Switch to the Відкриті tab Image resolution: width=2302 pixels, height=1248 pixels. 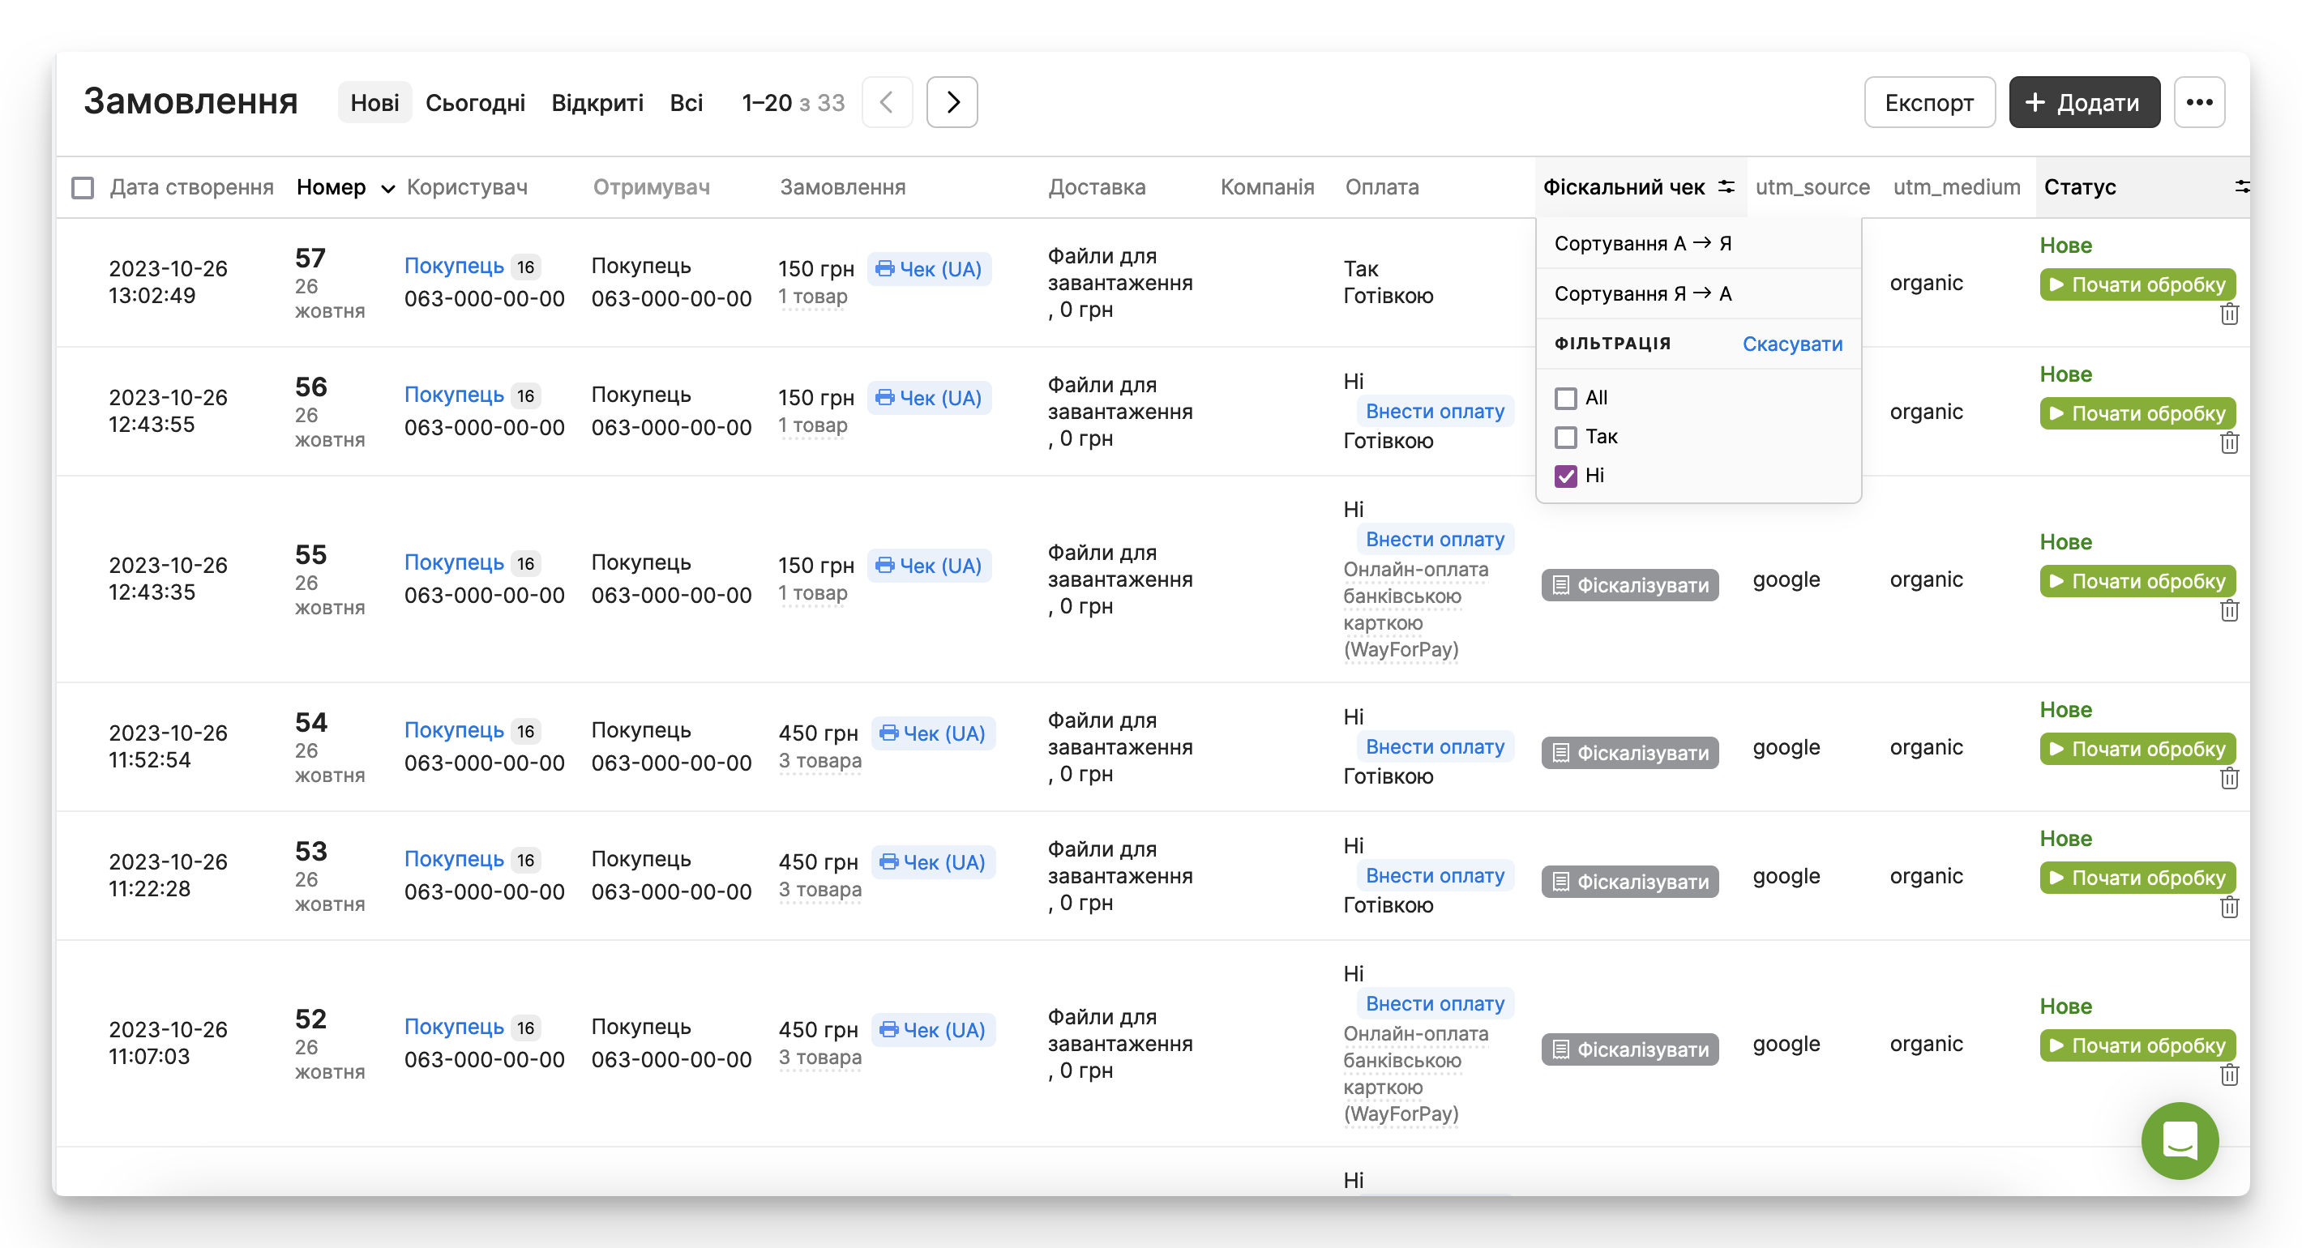tap(597, 103)
